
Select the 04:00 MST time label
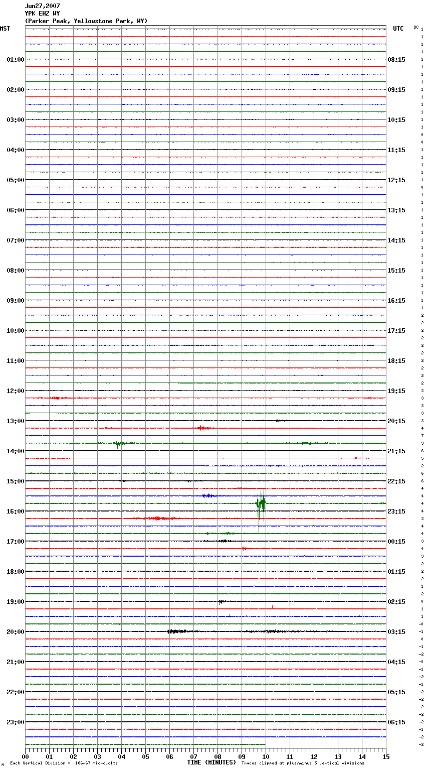15,150
